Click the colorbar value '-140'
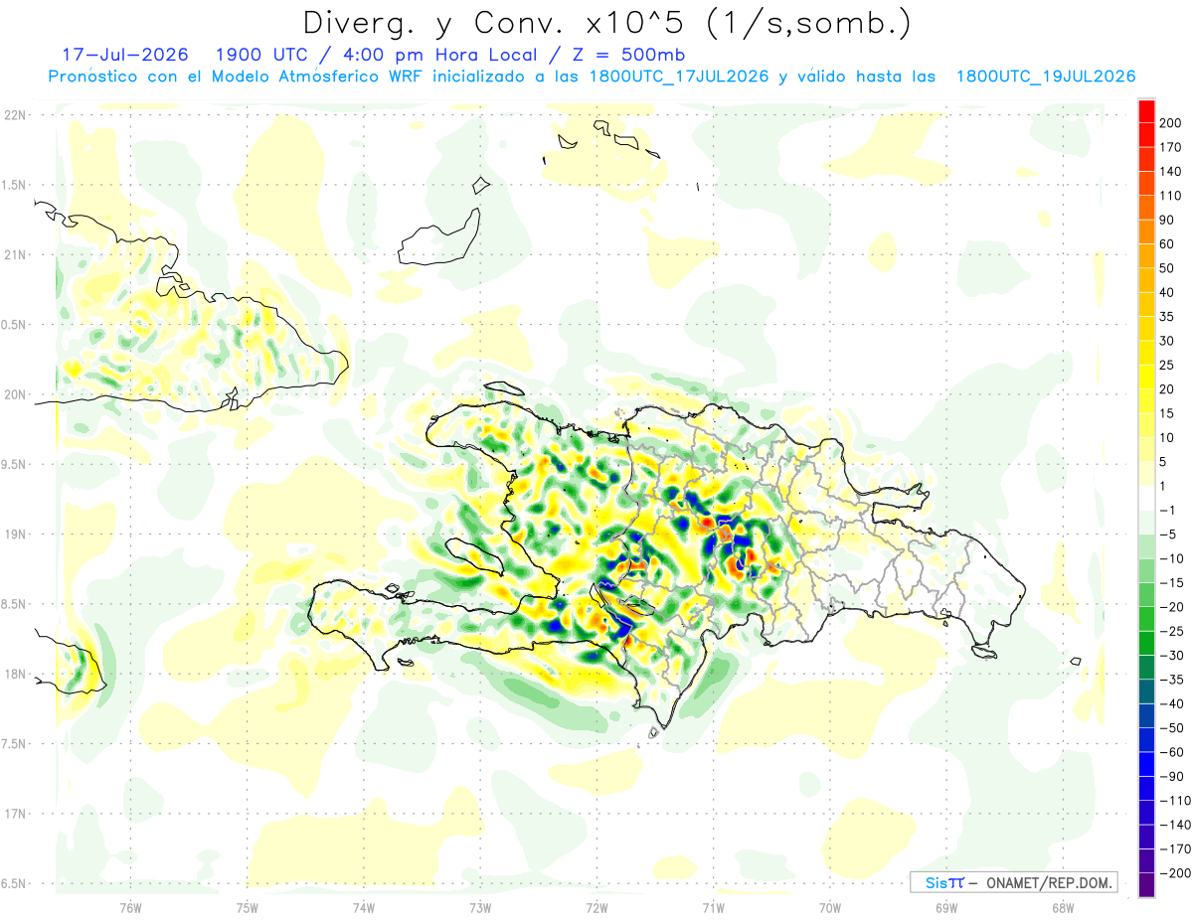Viewport: 1193px width, 921px height. click(1174, 825)
